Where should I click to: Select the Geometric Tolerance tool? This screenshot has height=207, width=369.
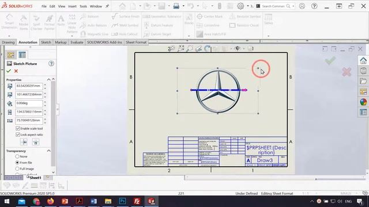[x=162, y=17]
